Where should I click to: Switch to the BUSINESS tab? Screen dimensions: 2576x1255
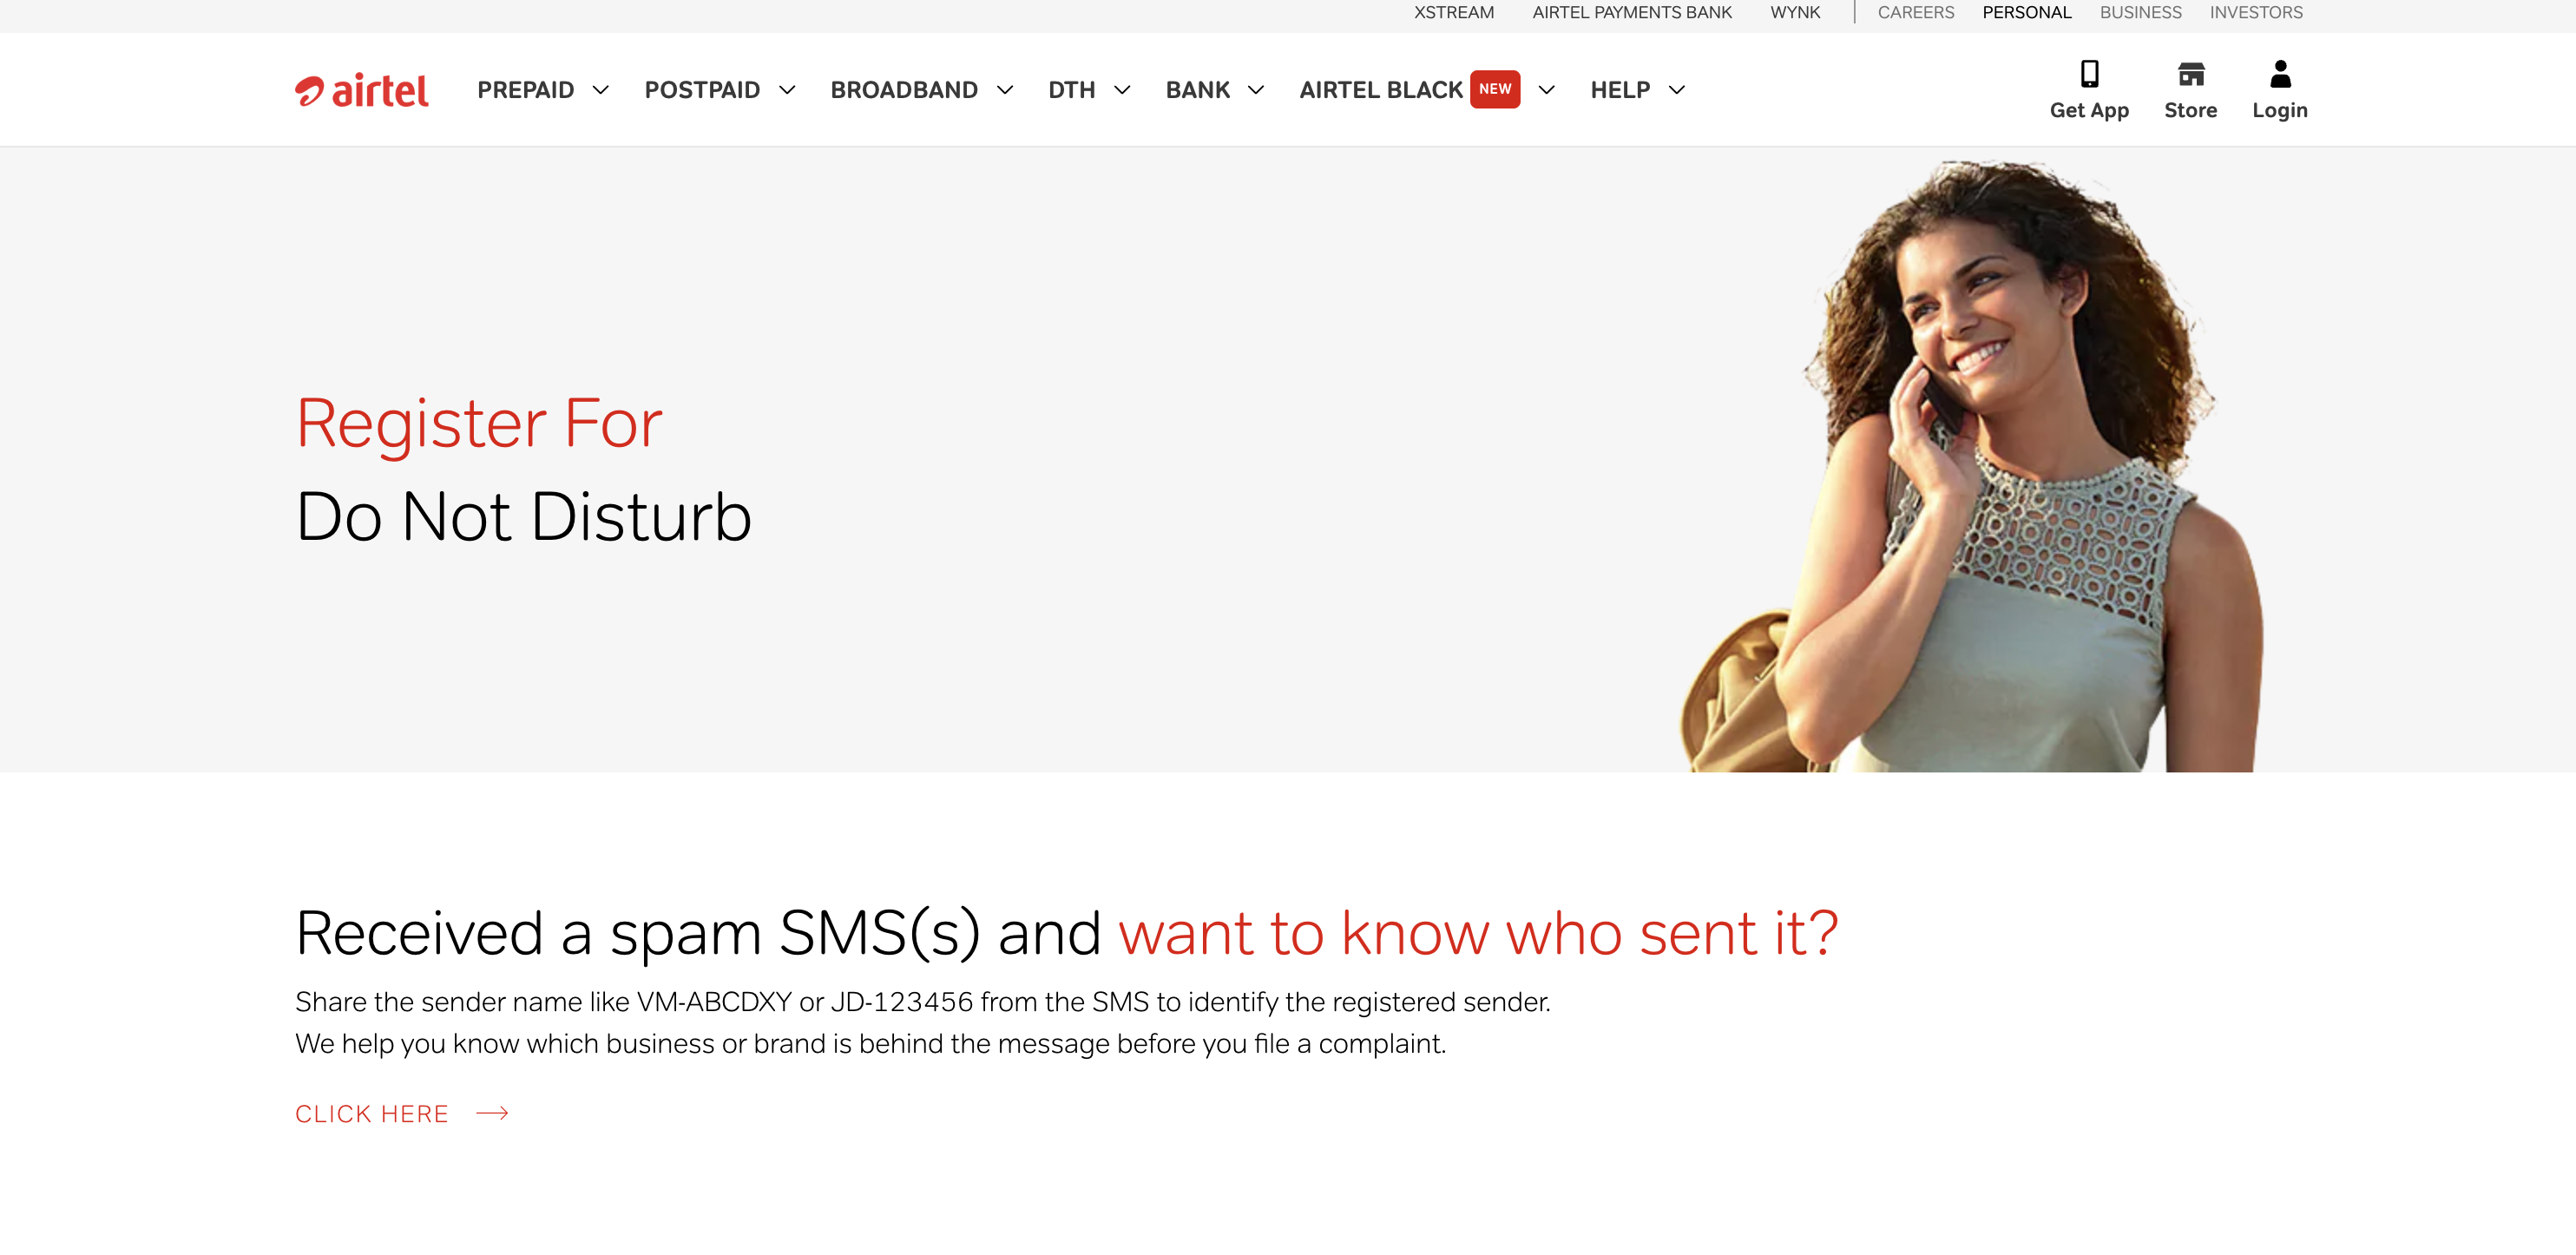[2140, 13]
